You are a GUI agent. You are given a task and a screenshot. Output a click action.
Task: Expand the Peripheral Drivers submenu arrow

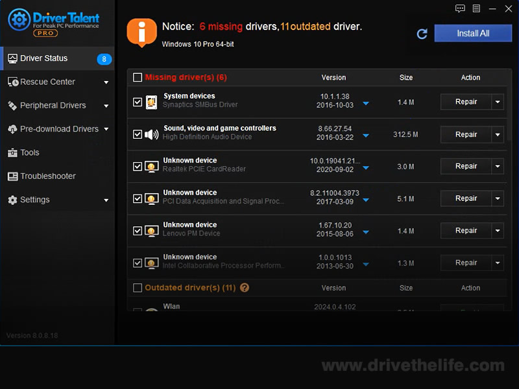click(x=106, y=106)
